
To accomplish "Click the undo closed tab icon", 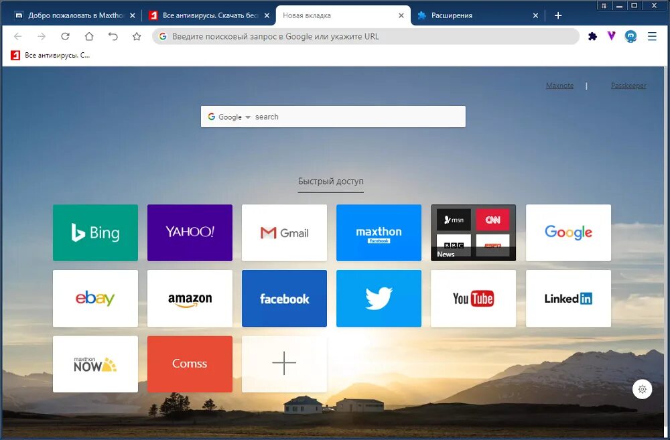I will tap(113, 37).
